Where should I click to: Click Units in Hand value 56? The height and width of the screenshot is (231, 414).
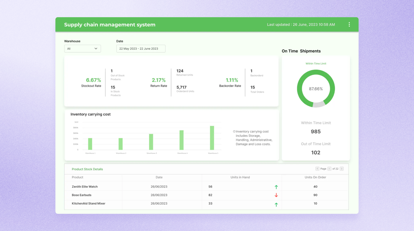click(x=210, y=187)
